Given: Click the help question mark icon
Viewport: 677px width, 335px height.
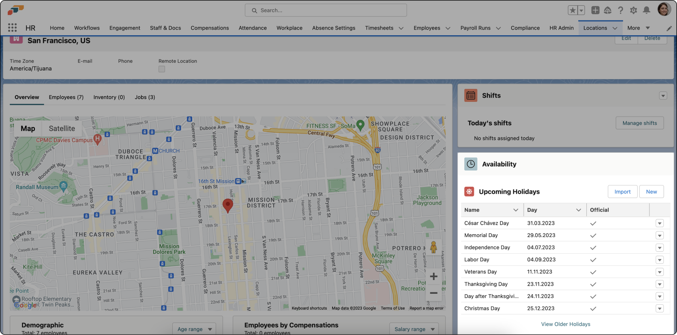Looking at the screenshot, I should click(x=621, y=10).
